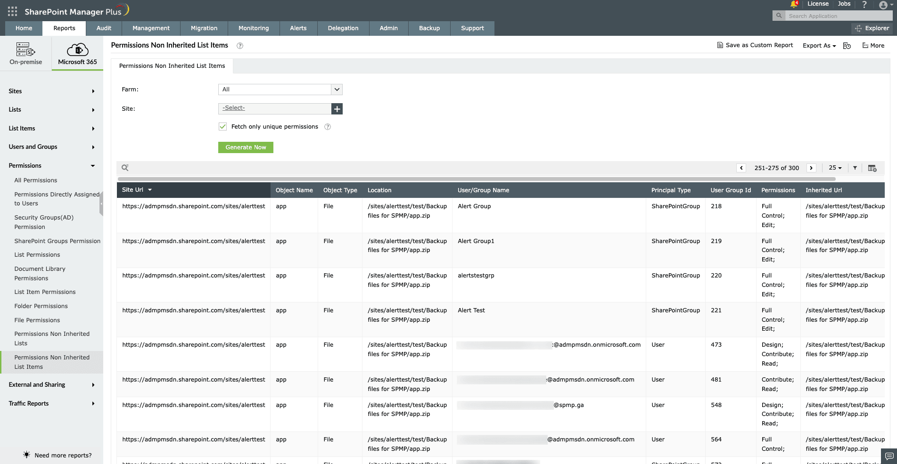Show help for Fetch only unique permissions
The image size is (897, 464).
pos(328,127)
